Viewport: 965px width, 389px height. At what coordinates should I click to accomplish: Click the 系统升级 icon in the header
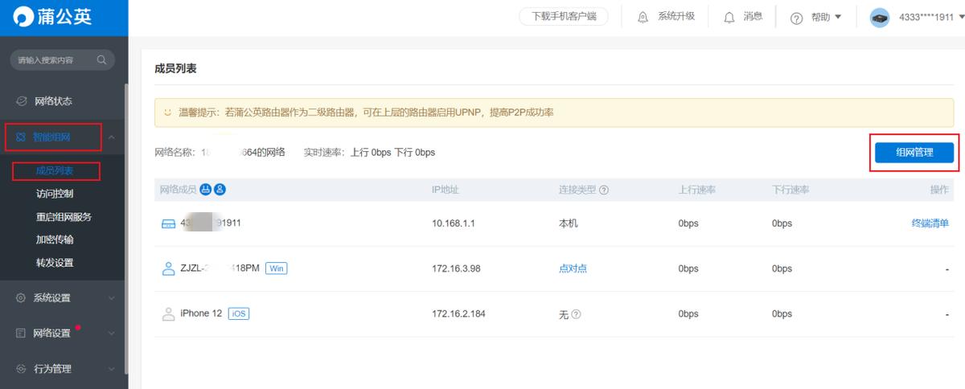tap(643, 17)
